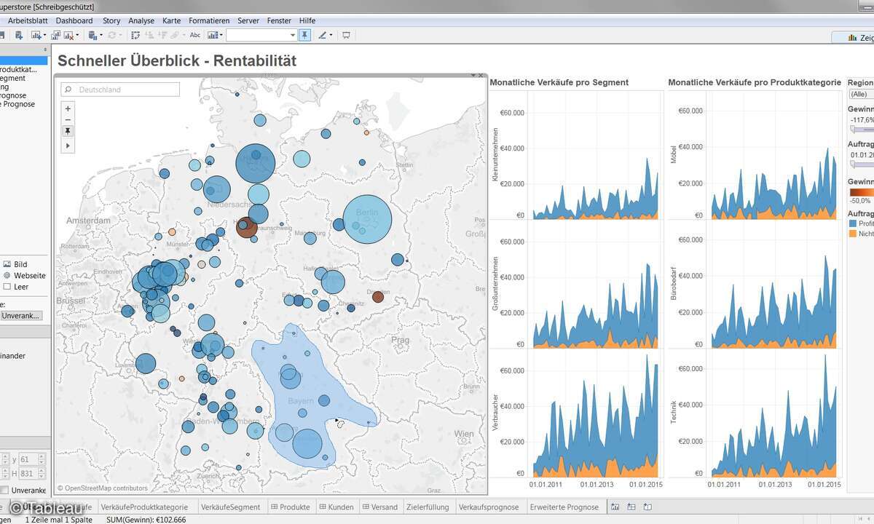Toggle mark labels with the Abc icon
Image resolution: width=874 pixels, height=524 pixels.
click(x=195, y=35)
